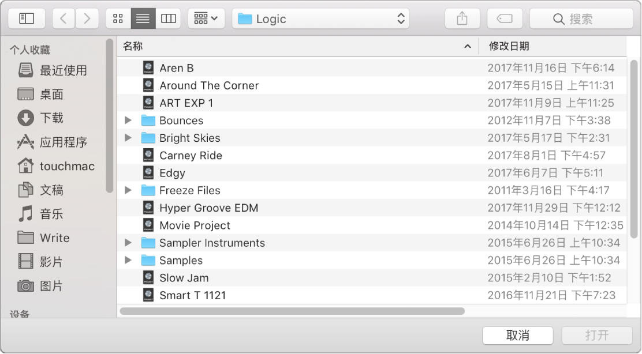Select list view toggle button
Viewport: 642px width, 354px height.
pos(143,18)
